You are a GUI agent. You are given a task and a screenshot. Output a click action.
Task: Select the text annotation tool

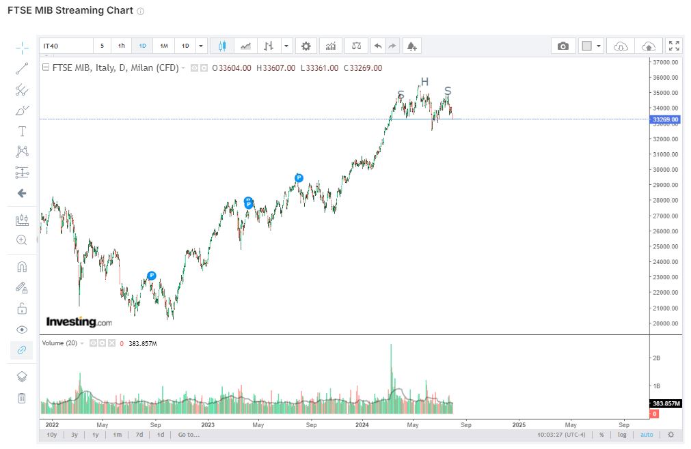[22, 131]
